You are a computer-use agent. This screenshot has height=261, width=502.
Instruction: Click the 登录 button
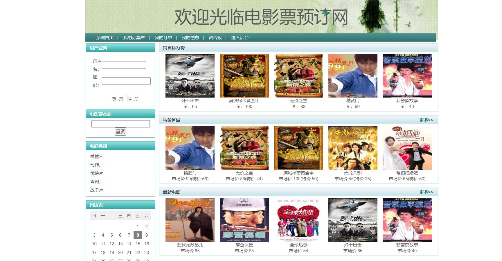click(x=118, y=99)
